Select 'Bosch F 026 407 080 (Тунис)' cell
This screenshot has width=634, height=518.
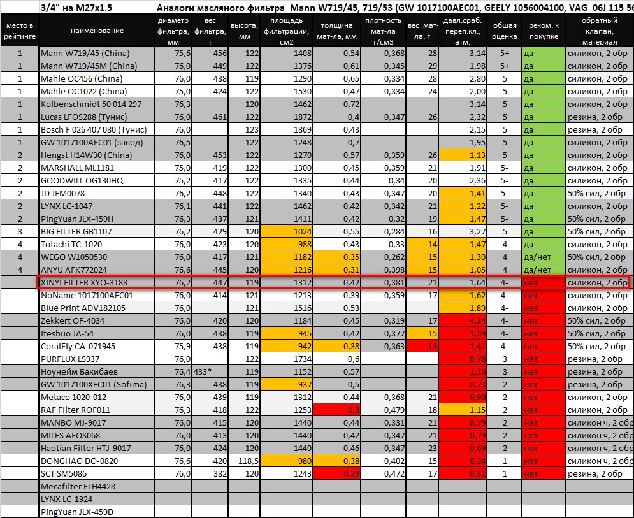[x=97, y=129]
